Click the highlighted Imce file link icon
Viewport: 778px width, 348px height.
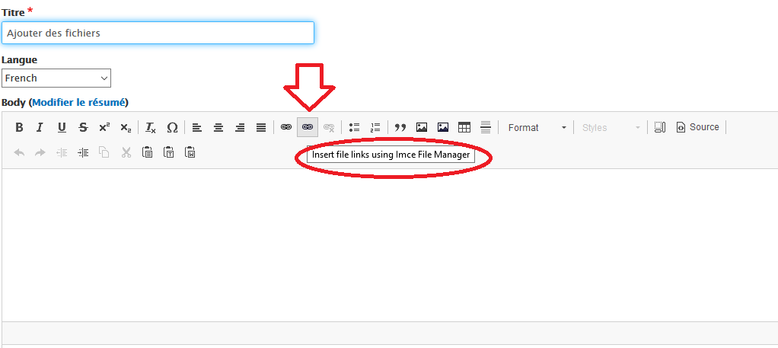tap(308, 128)
